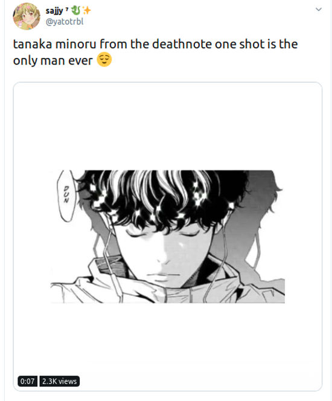332x401 pixels.
Task: Click the "only man ever" tweet line
Action: click(53, 60)
